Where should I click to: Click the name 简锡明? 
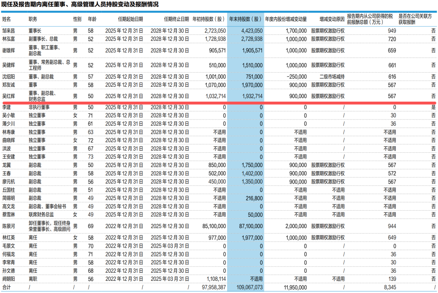point(9,198)
